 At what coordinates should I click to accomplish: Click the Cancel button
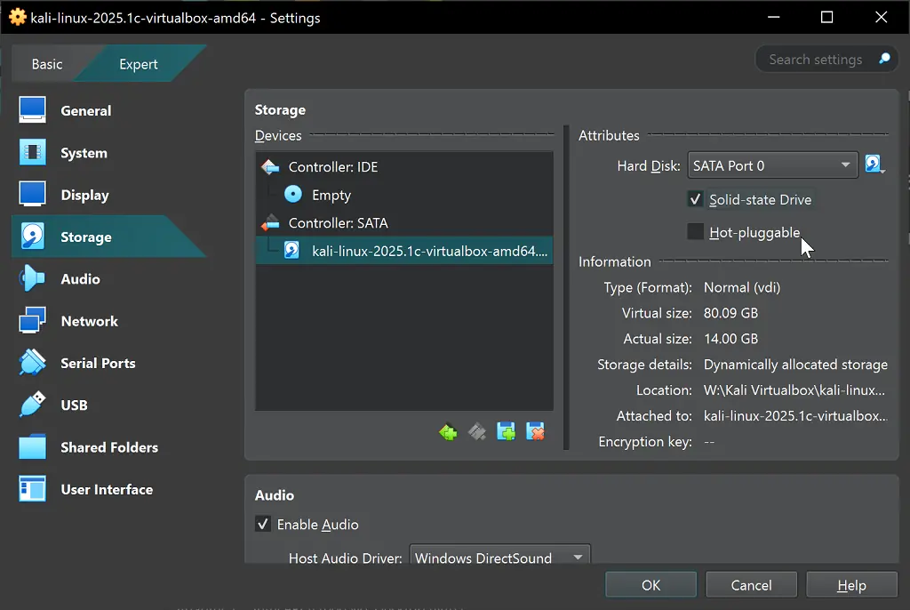click(751, 585)
